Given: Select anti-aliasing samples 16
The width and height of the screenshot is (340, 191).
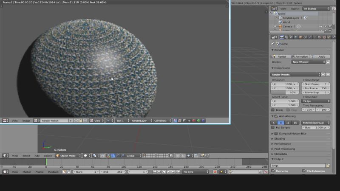Looking at the screenshot, I should click(x=295, y=123).
